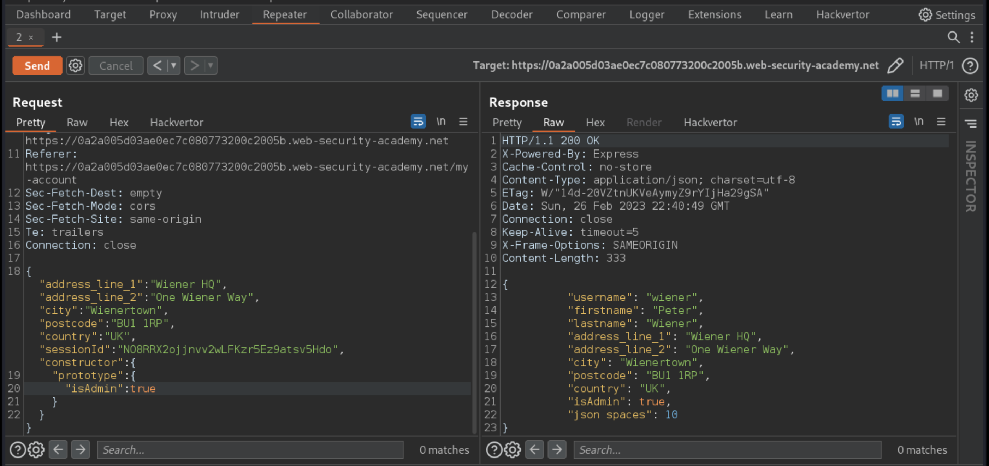Open the Target tab
This screenshot has height=466, width=989.
110,14
